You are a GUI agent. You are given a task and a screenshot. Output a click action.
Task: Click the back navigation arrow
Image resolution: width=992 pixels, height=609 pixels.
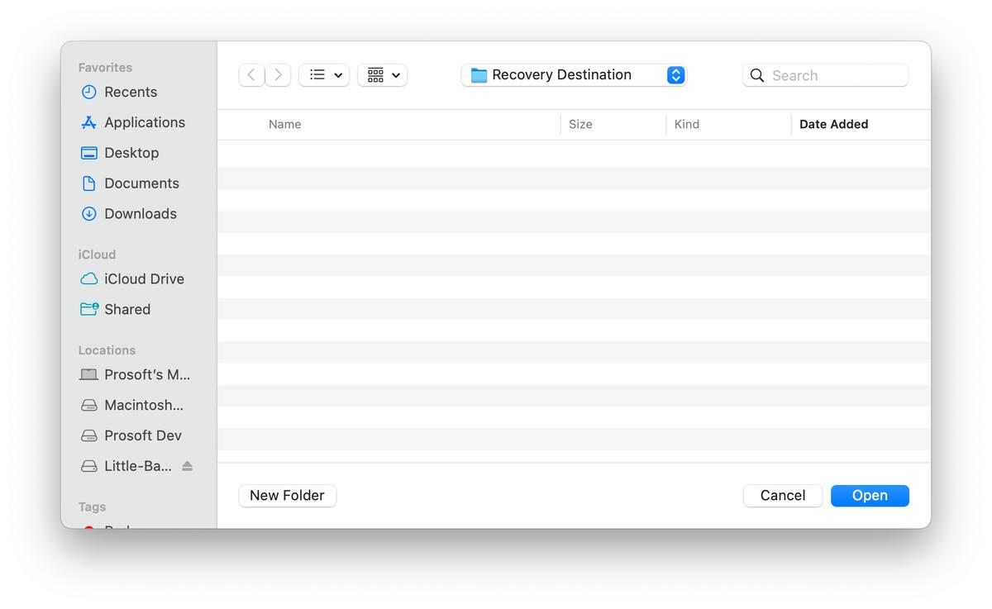[x=251, y=74]
